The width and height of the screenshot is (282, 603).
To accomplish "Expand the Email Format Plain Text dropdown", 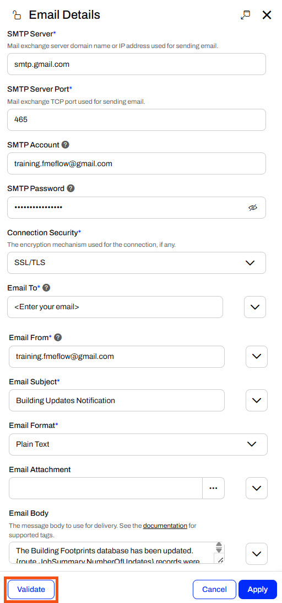I will [138, 444].
